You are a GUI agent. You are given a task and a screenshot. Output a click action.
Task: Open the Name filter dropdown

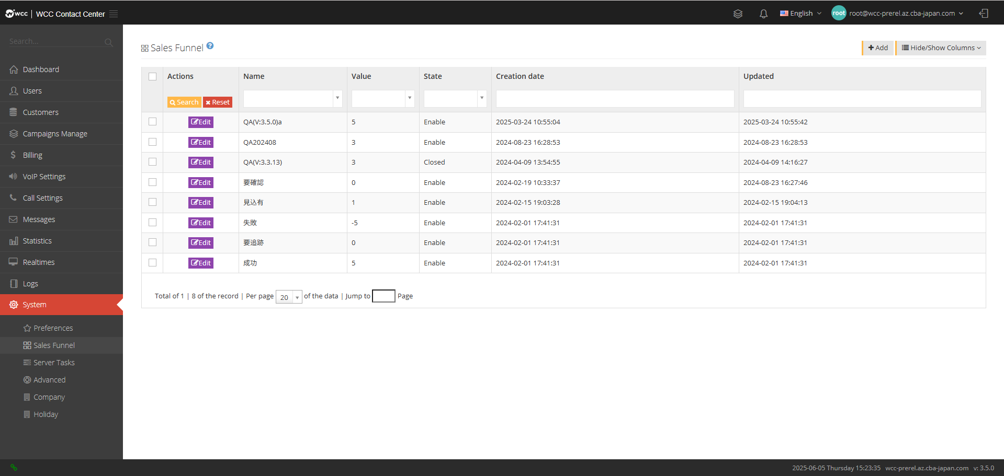coord(292,99)
